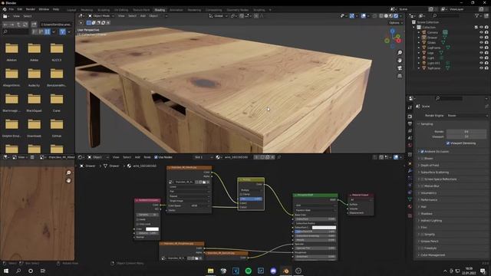The height and width of the screenshot is (276, 491).
Task: Toggle the Ambient Occlusion checkbox
Action: (422, 152)
